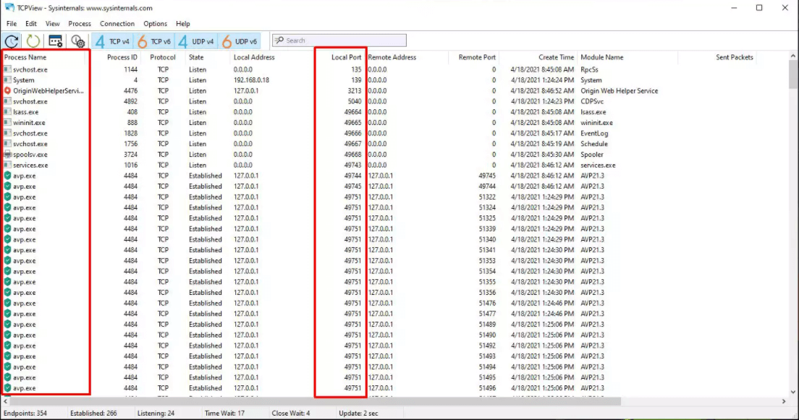Click Endpoints: 354 in status bar
The height and width of the screenshot is (420, 799).
pyautogui.click(x=25, y=413)
